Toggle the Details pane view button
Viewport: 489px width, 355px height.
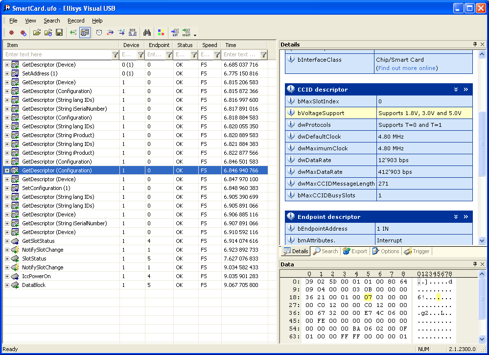coord(85,33)
